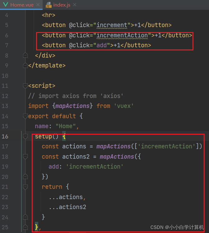Click the commented axios import line
209x233 pixels.
pos(76,96)
